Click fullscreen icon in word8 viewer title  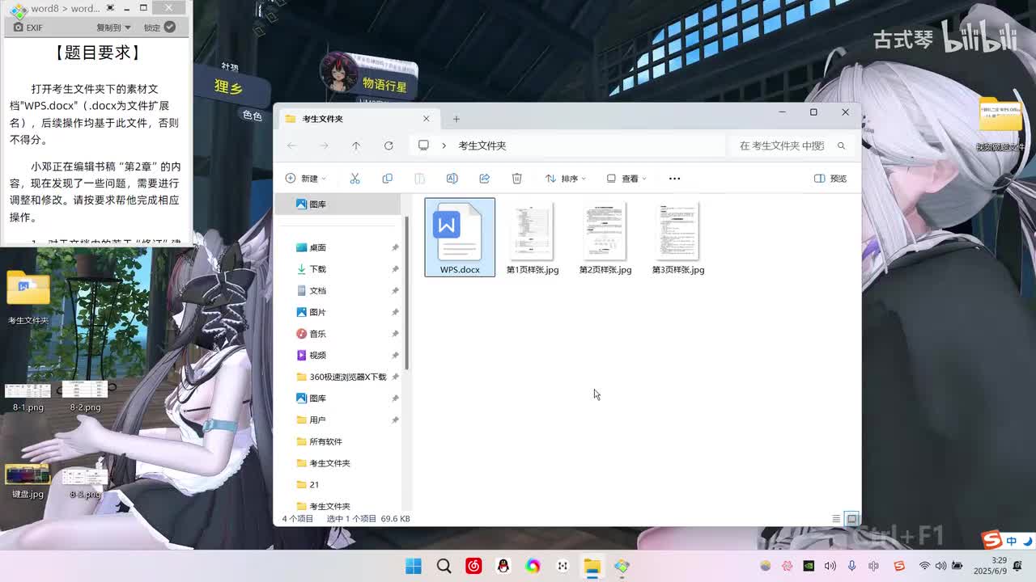click(111, 8)
